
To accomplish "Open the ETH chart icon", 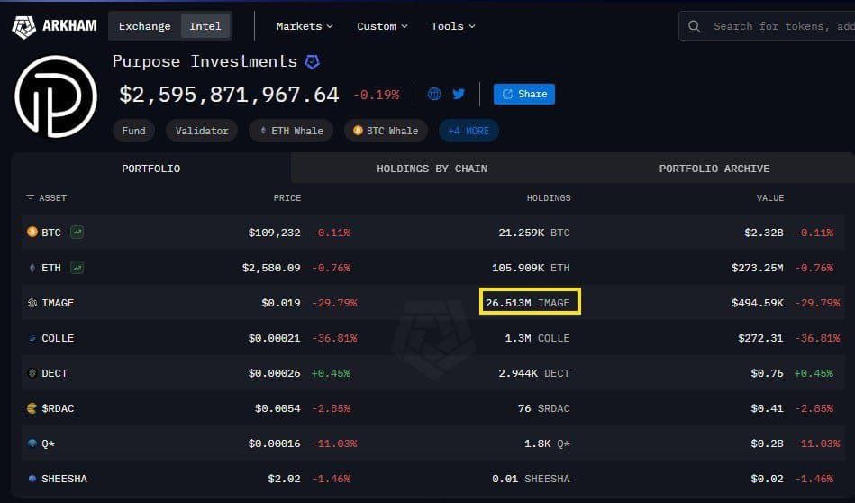I will [x=77, y=268].
